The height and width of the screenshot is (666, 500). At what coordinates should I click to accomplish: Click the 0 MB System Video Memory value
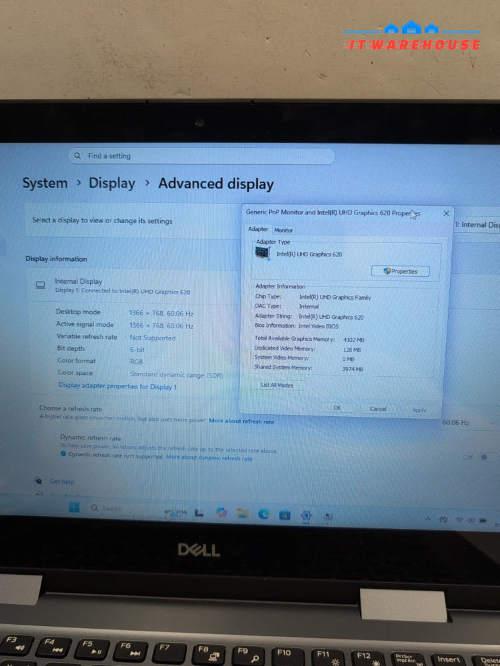[x=348, y=360]
